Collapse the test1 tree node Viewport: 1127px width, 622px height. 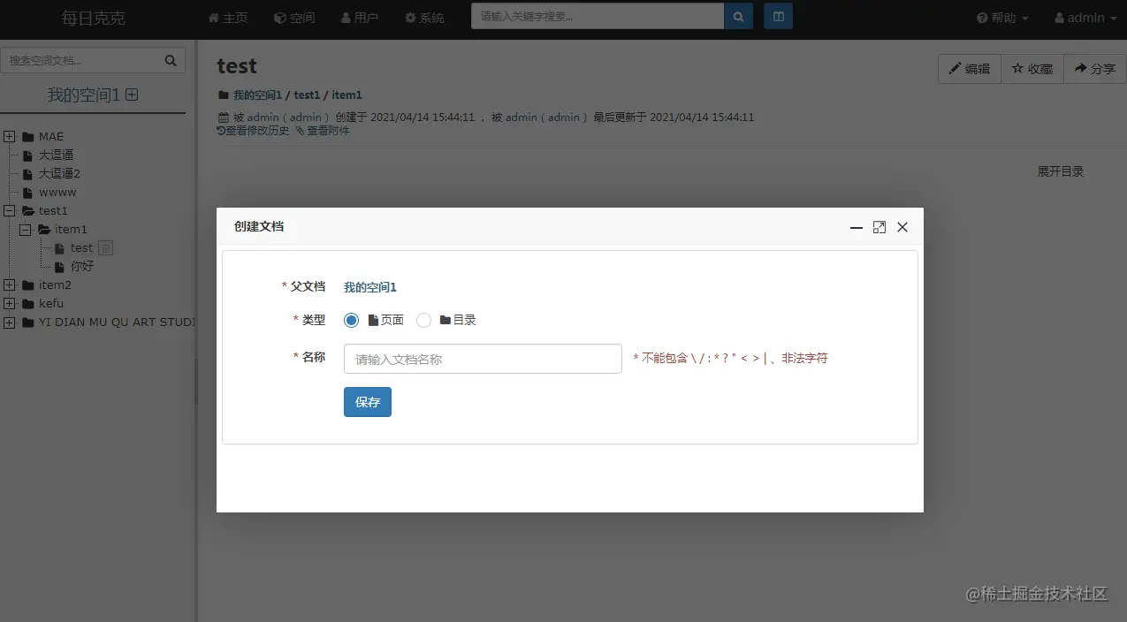point(10,211)
